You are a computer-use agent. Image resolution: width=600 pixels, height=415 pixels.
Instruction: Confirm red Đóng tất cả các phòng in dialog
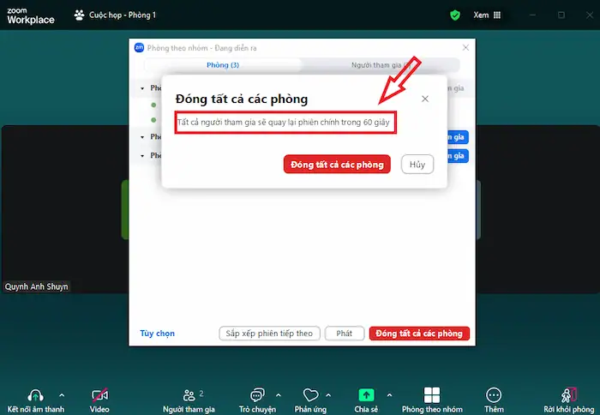(337, 164)
